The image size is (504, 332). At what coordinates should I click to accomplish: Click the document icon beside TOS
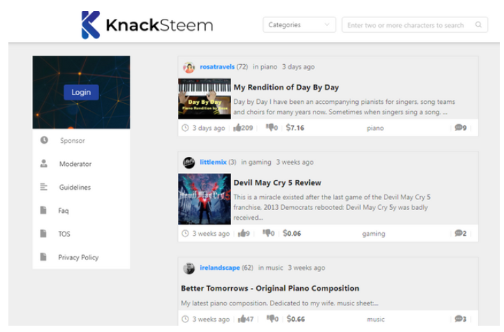click(43, 233)
